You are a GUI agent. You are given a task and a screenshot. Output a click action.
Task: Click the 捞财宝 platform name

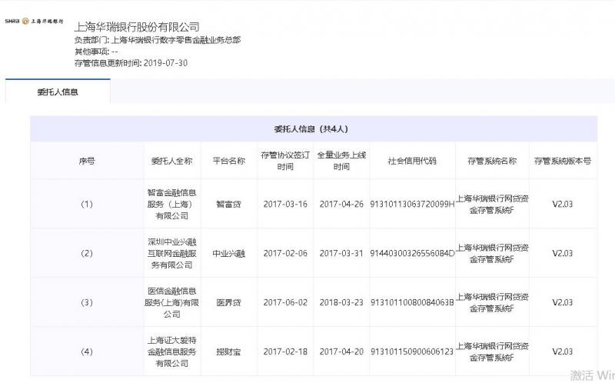coord(228,351)
